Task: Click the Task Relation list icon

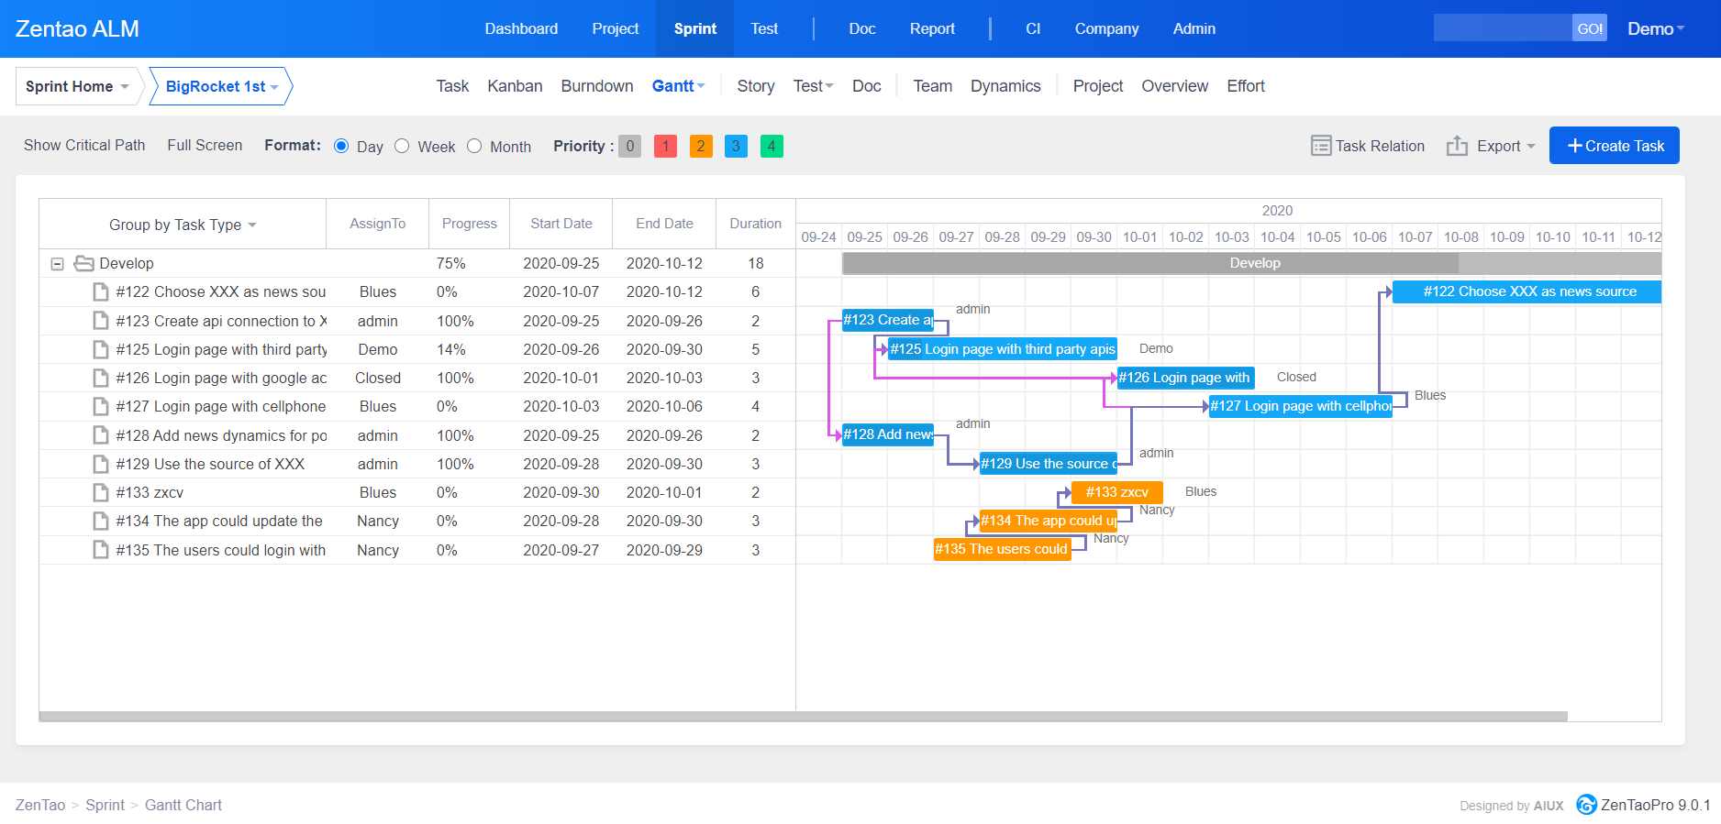Action: 1320,146
